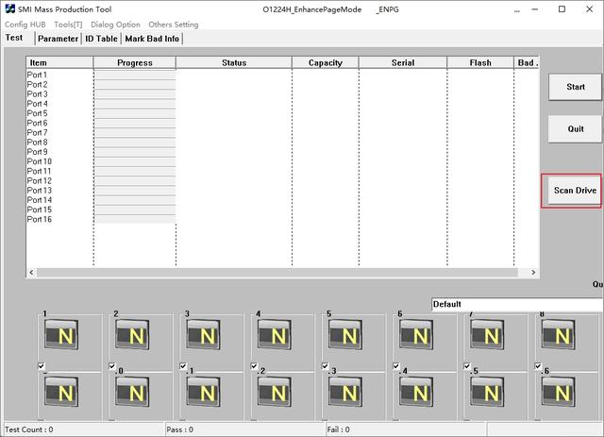Select the Port 15 row
Viewport: 604px width, 437px height.
282,210
